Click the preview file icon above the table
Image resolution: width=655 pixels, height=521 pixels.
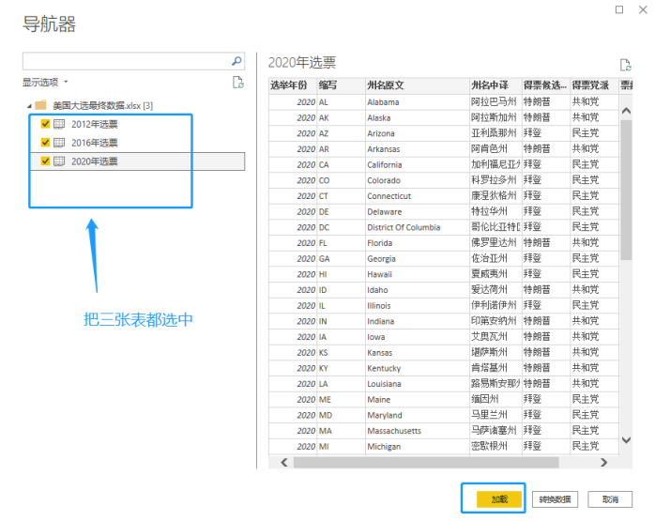click(625, 65)
